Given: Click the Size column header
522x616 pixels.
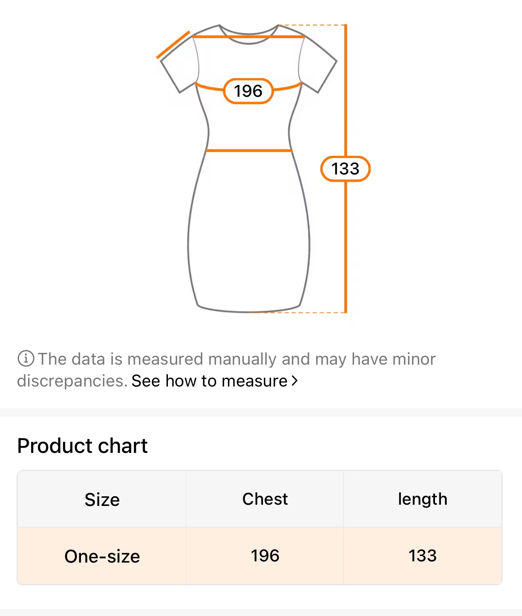Looking at the screenshot, I should click(x=102, y=499).
